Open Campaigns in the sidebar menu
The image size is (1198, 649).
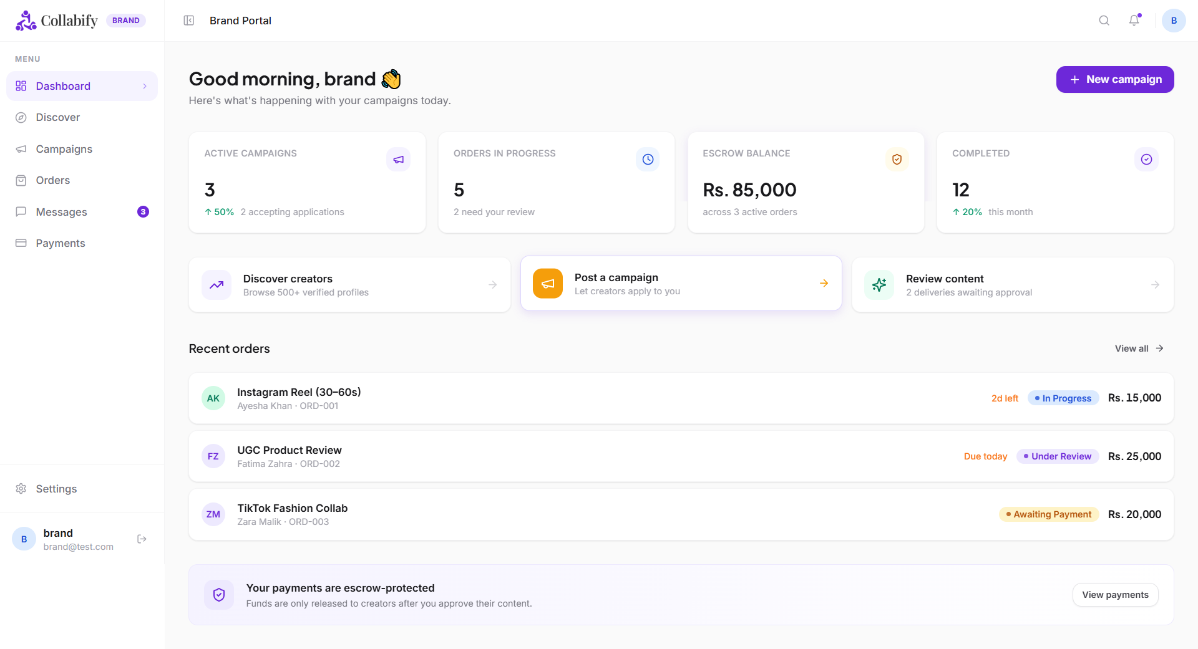[x=82, y=149]
